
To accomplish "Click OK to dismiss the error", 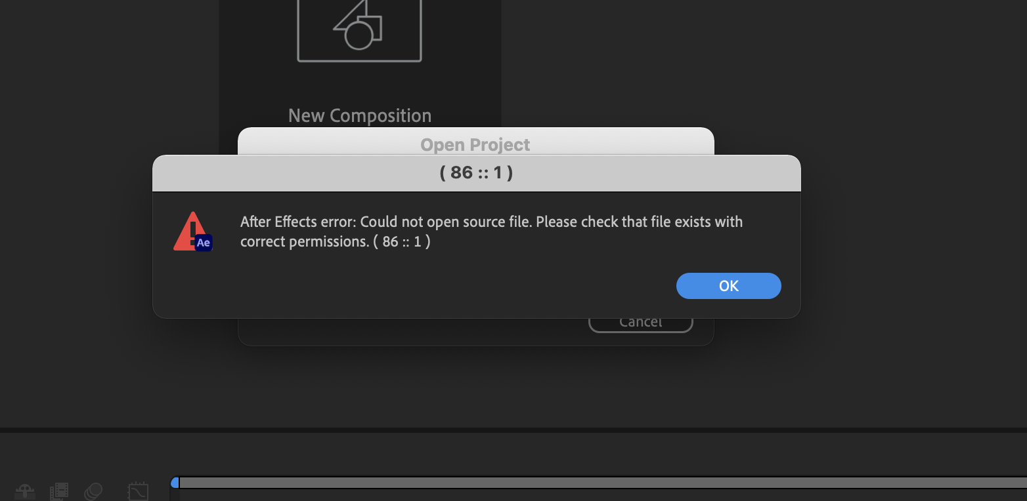I will pos(728,286).
